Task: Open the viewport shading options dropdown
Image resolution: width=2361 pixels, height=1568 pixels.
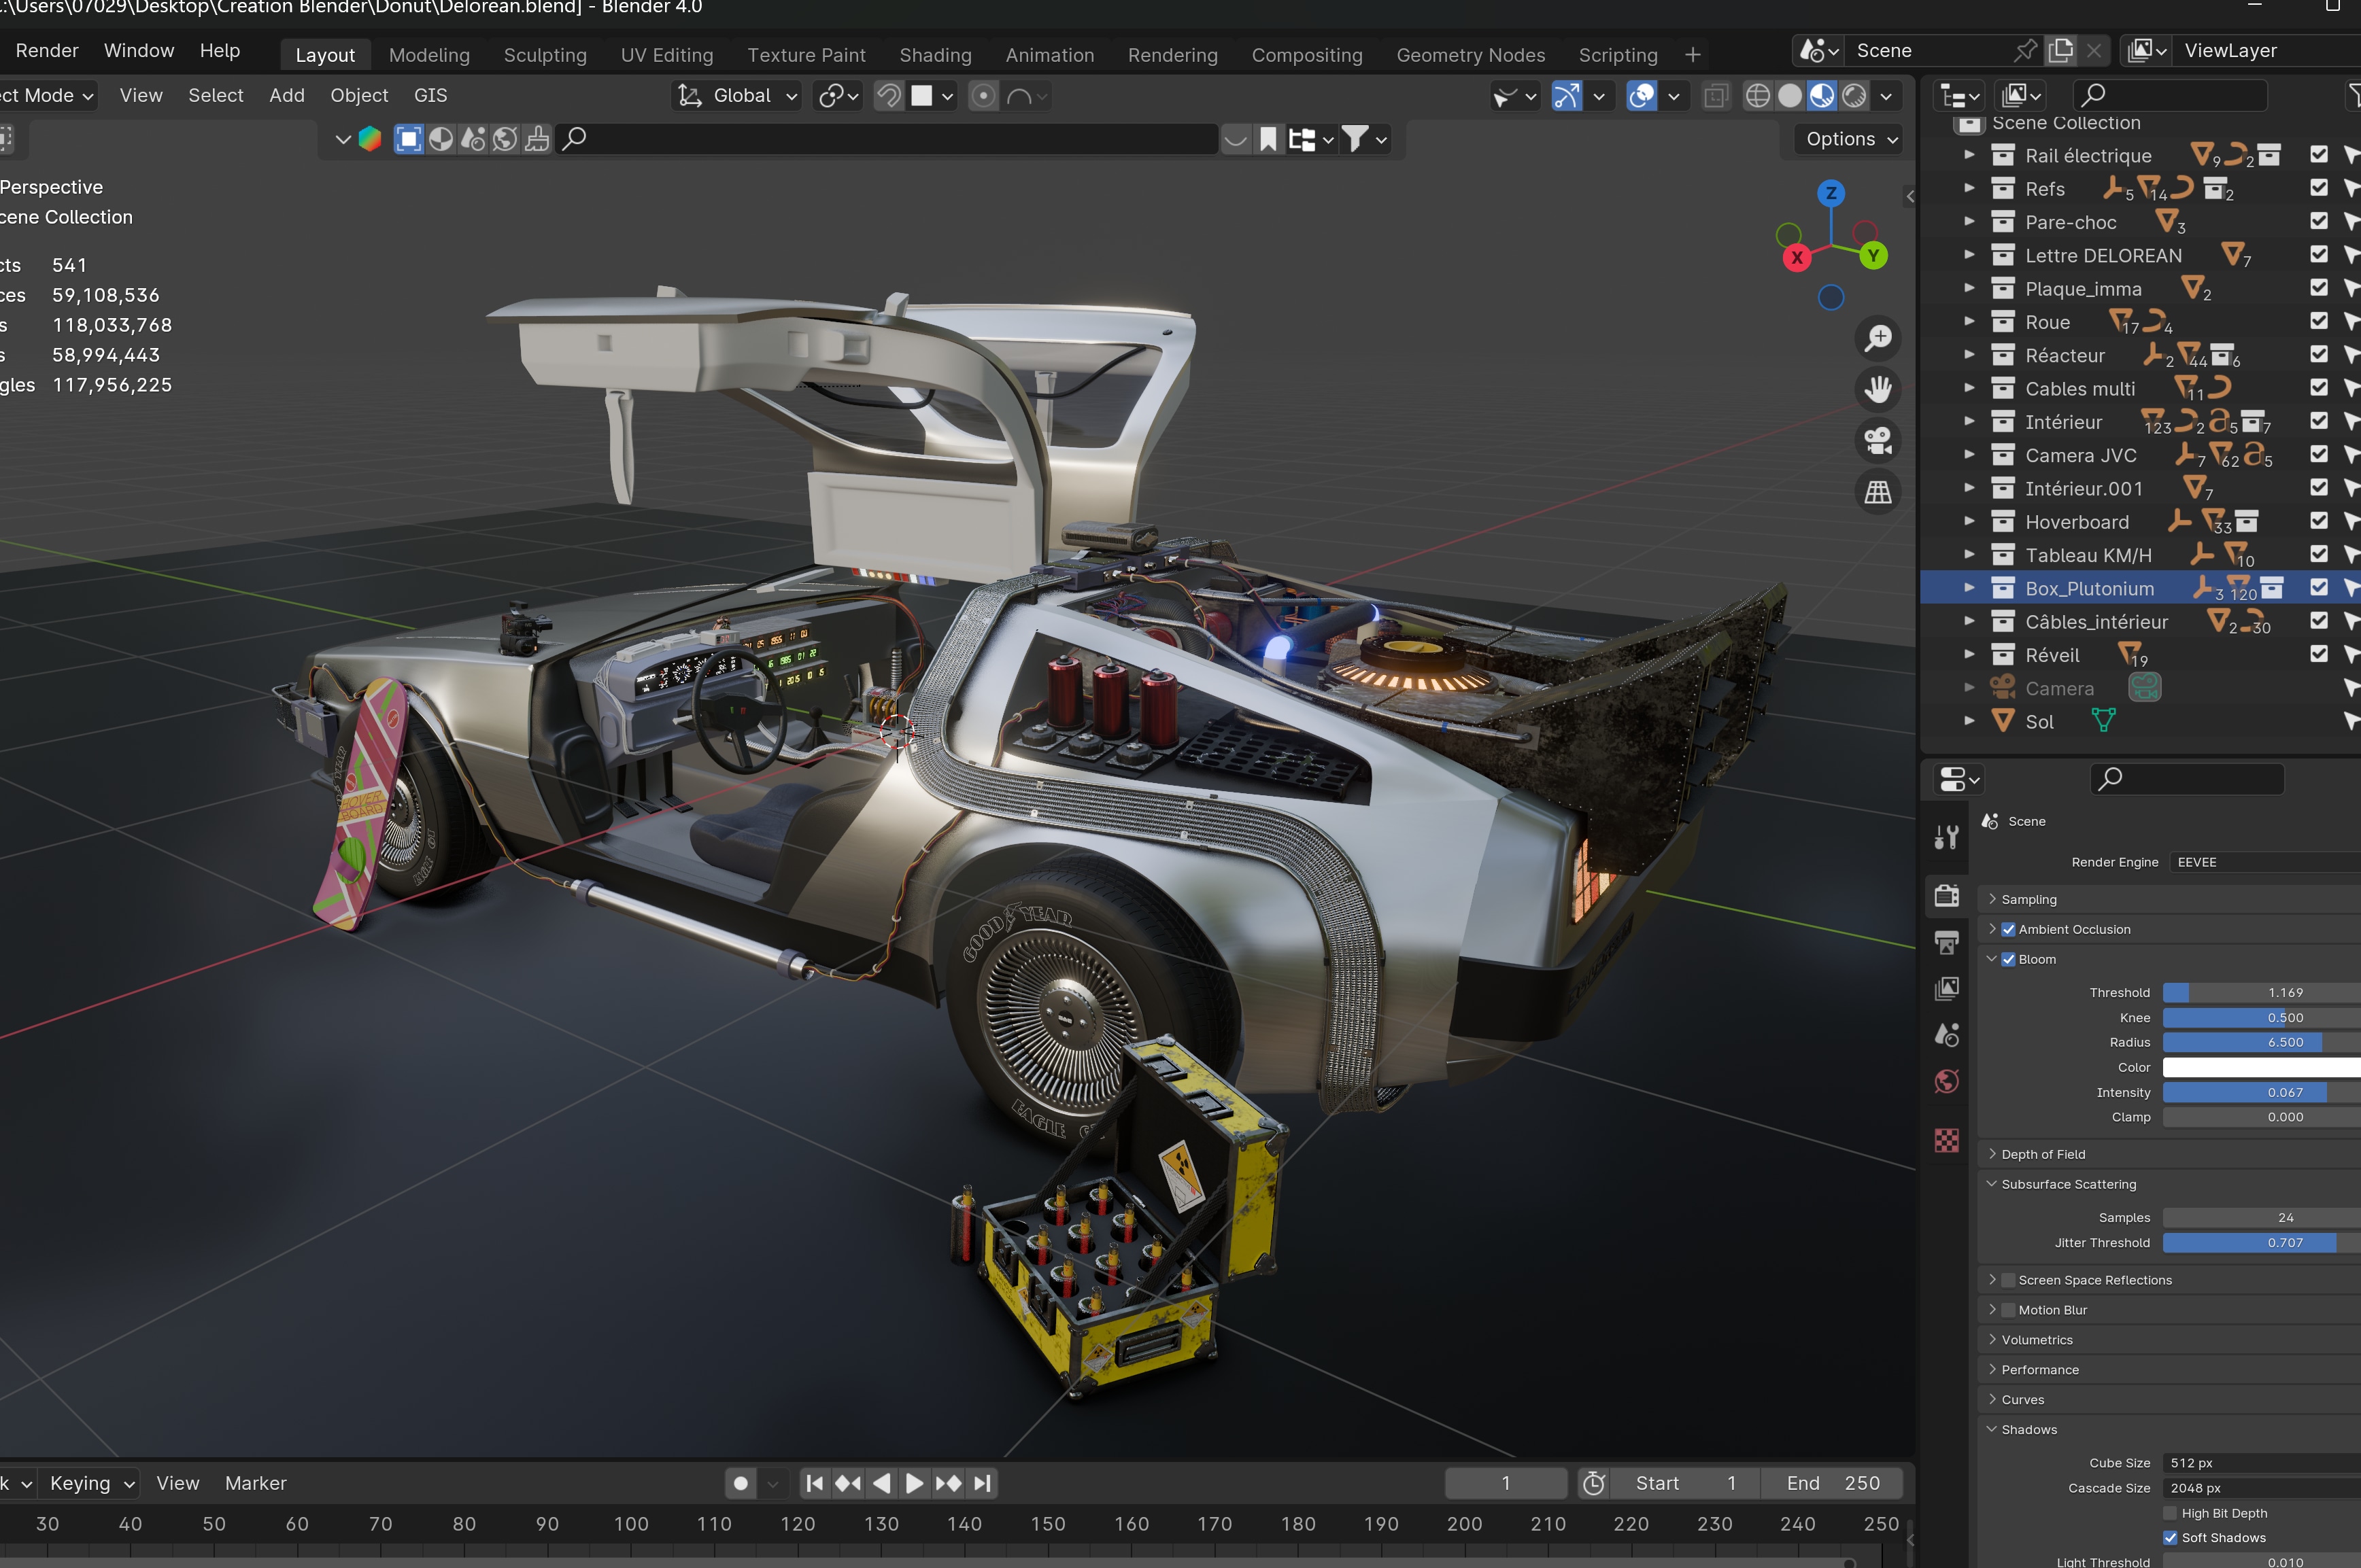Action: pos(1886,96)
